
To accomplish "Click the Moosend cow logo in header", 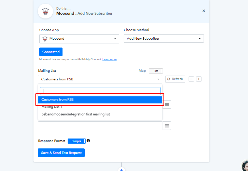I will tap(45, 11).
